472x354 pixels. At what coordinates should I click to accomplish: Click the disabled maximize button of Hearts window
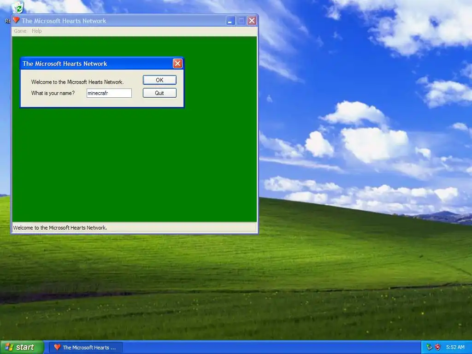coord(241,21)
